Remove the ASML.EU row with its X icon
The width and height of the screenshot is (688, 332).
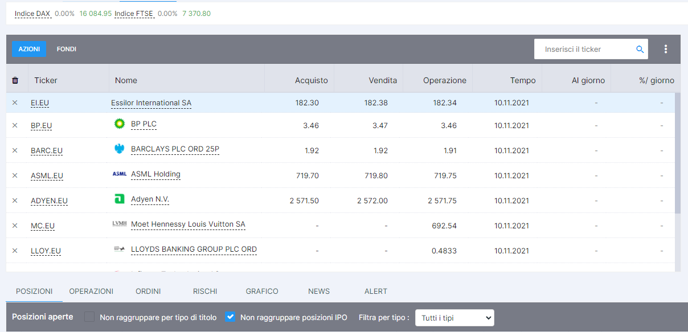coord(15,175)
